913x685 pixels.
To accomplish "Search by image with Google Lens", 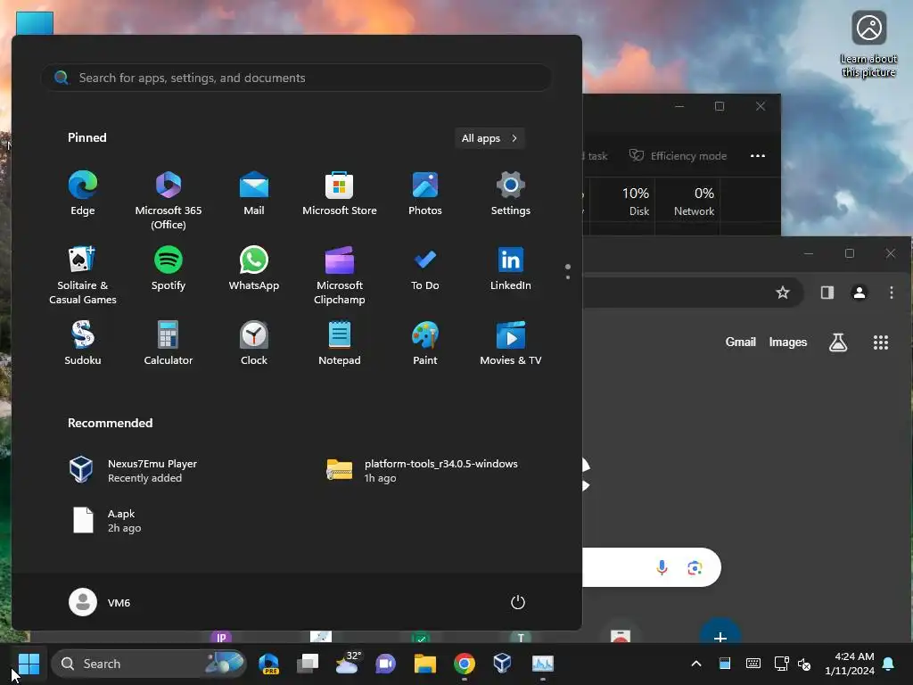I will (x=695, y=567).
